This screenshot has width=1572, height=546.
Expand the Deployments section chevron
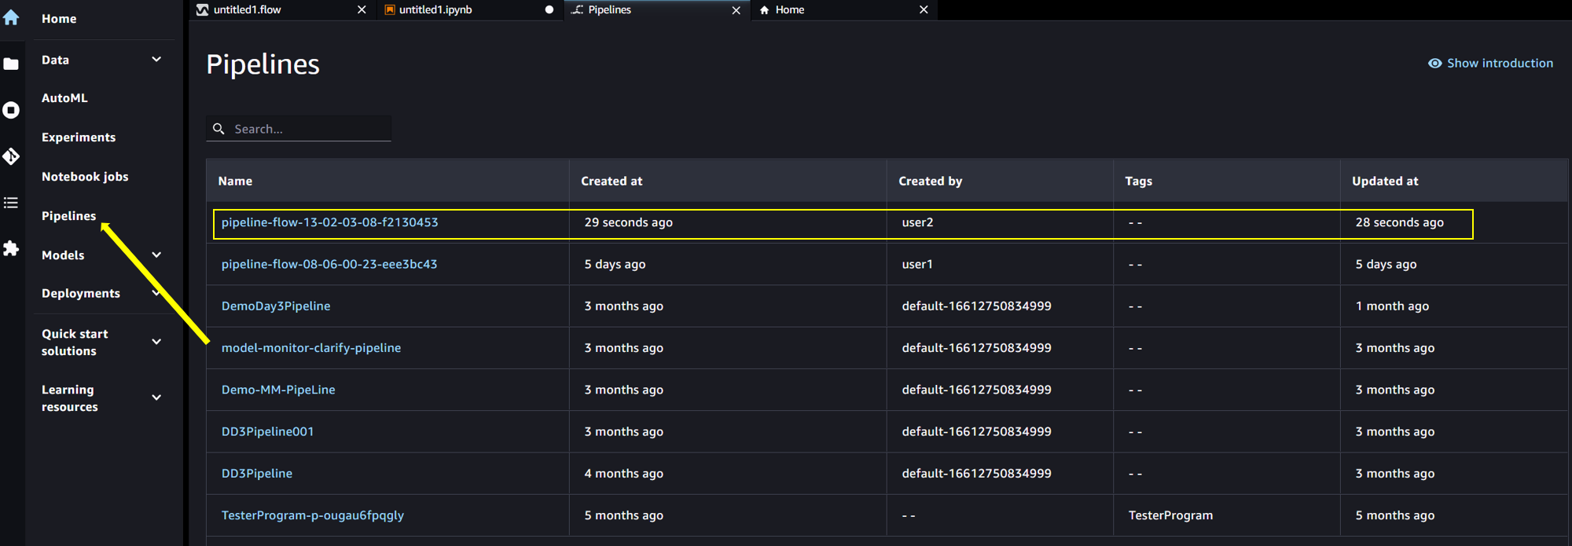(156, 293)
